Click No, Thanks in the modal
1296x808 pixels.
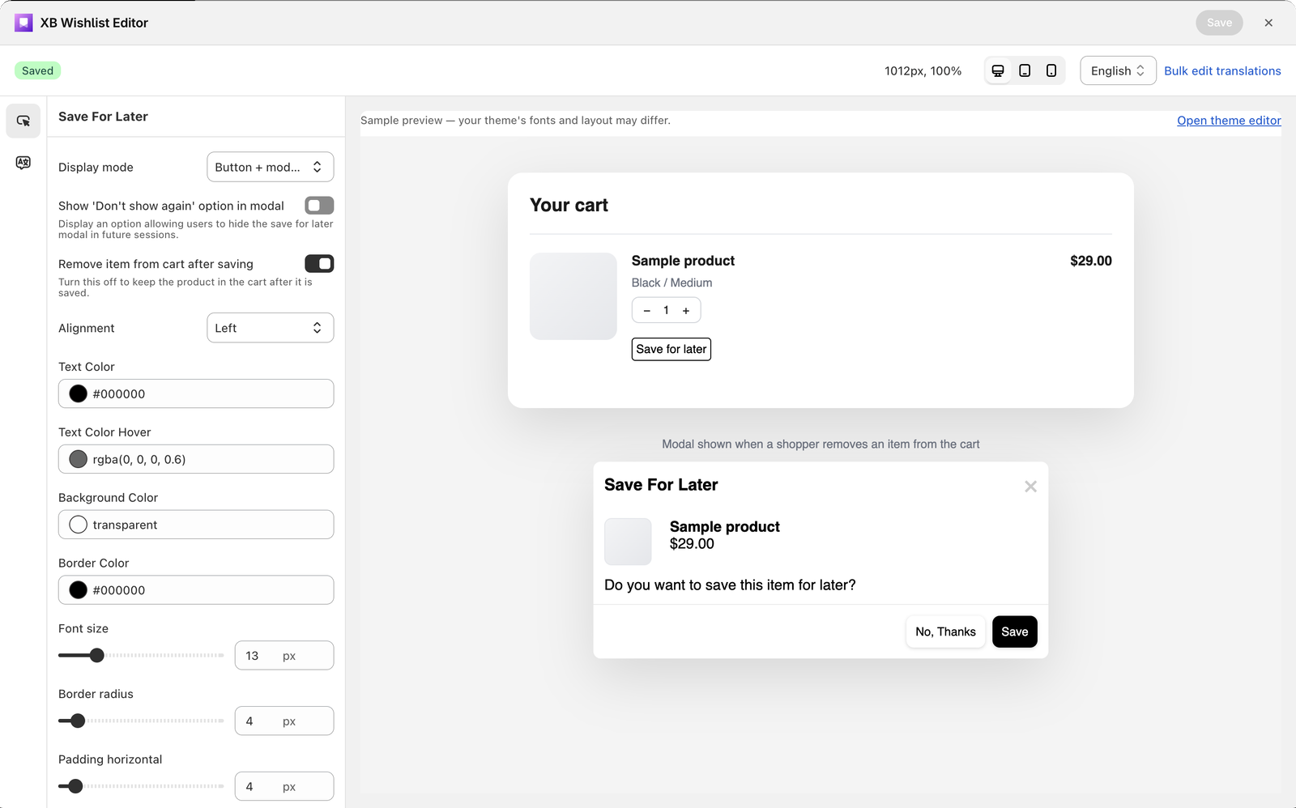pos(945,632)
